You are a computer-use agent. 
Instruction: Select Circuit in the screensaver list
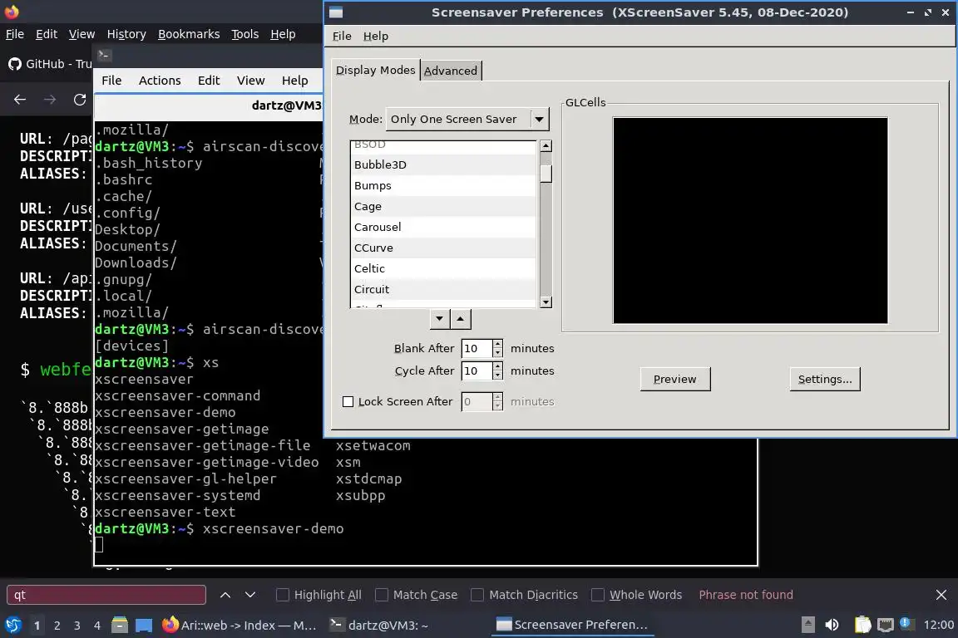443,289
